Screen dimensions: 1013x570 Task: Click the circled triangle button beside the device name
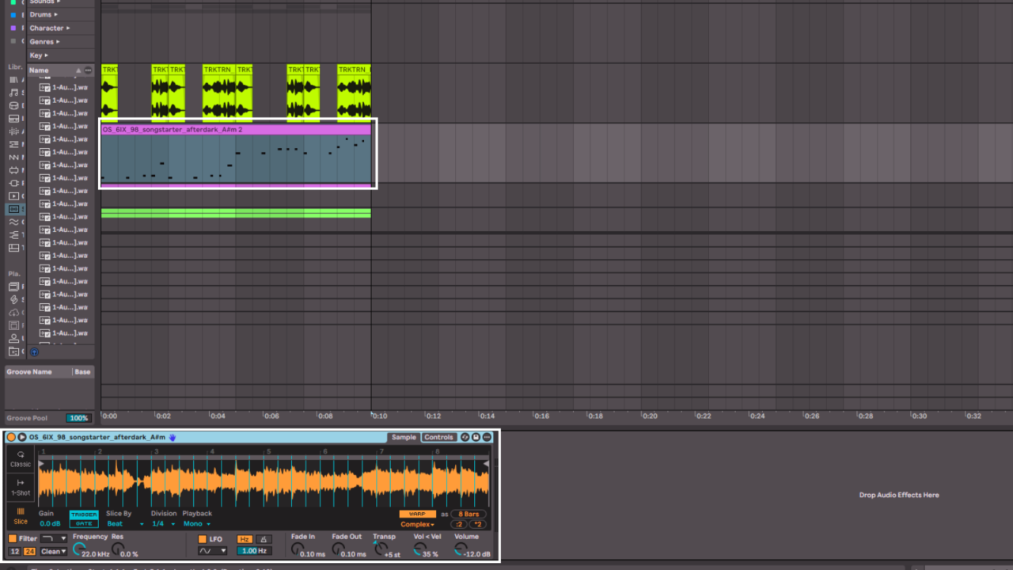click(22, 437)
